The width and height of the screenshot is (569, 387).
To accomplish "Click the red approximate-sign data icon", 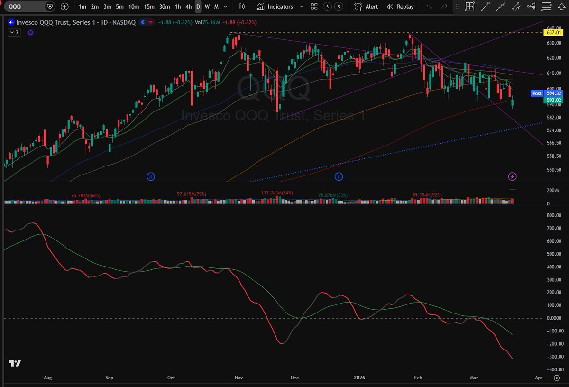I will 151,22.
